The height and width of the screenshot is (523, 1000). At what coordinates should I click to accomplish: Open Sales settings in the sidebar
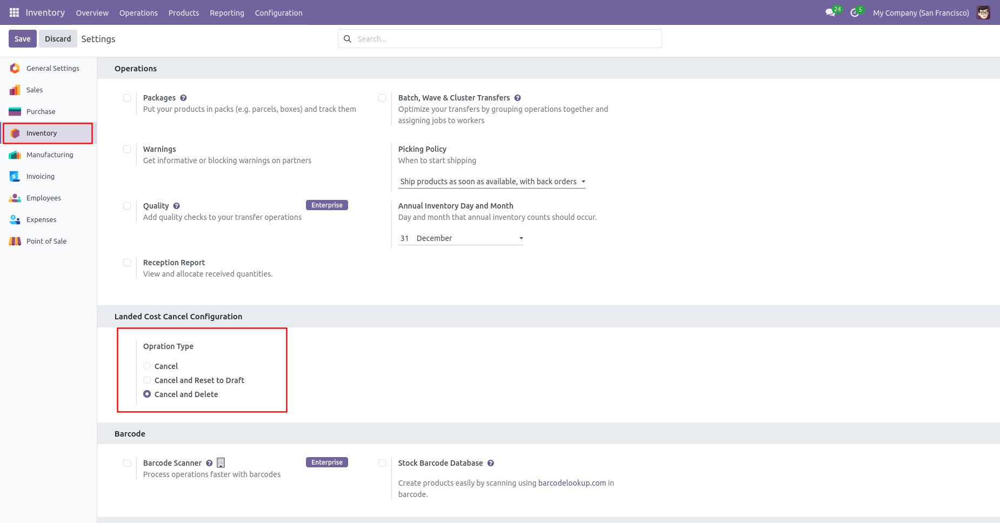[49, 90]
